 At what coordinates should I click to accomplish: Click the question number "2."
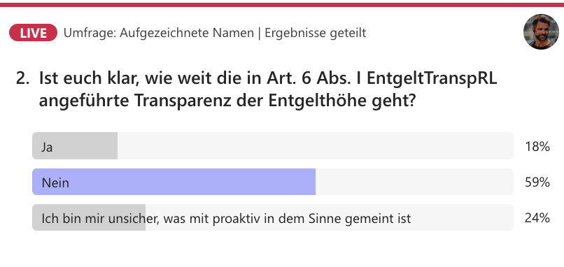22,79
